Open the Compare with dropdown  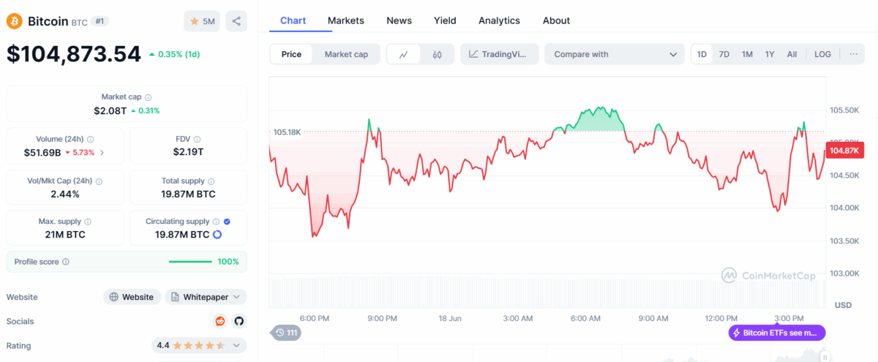(x=615, y=54)
